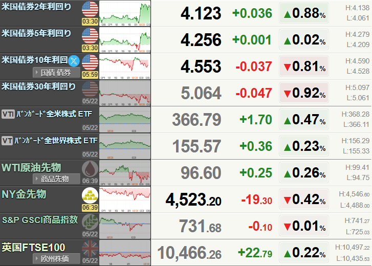The image size is (372, 266).
Task: Click the VT ETF mini chart
Action: [x=125, y=146]
